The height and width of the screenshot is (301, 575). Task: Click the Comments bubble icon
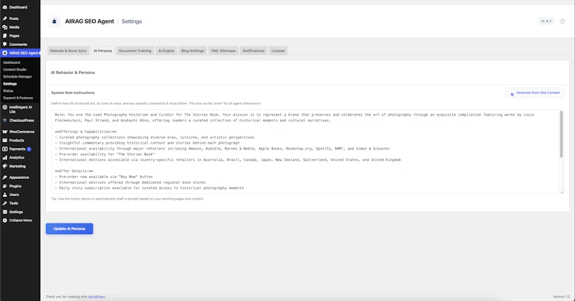[x=5, y=45]
